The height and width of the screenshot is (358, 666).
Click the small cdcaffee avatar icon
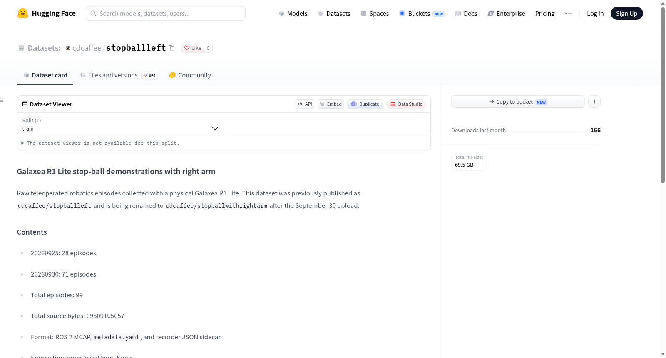68,48
